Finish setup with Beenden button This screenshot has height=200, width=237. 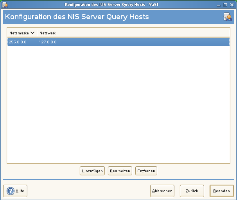tap(221, 191)
